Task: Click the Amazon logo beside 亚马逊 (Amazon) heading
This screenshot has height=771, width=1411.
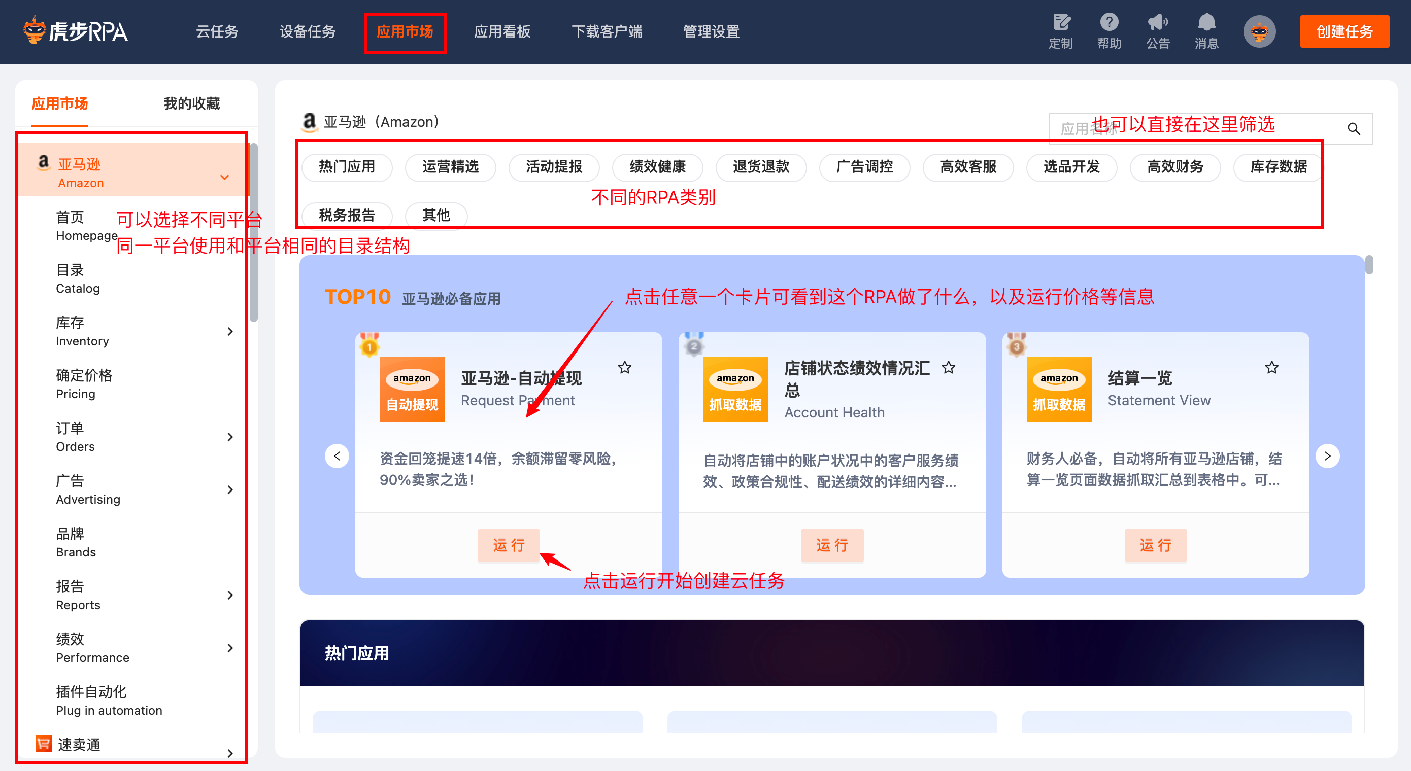Action: (x=310, y=122)
